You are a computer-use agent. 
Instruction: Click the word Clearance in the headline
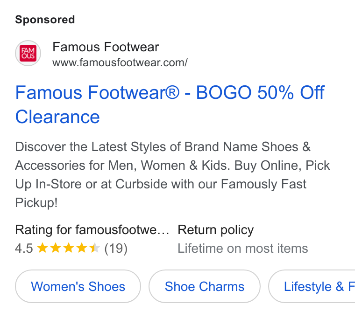[57, 117]
